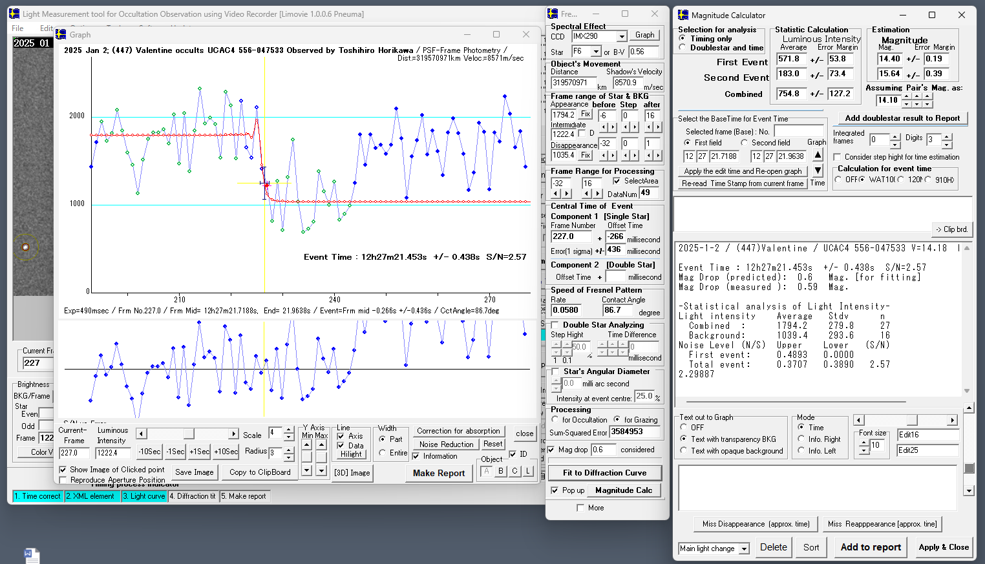The height and width of the screenshot is (564, 985).
Task: Expand the Main light change dropdown
Action: click(745, 548)
